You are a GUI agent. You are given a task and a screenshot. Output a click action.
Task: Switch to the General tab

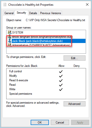click(x=9, y=13)
